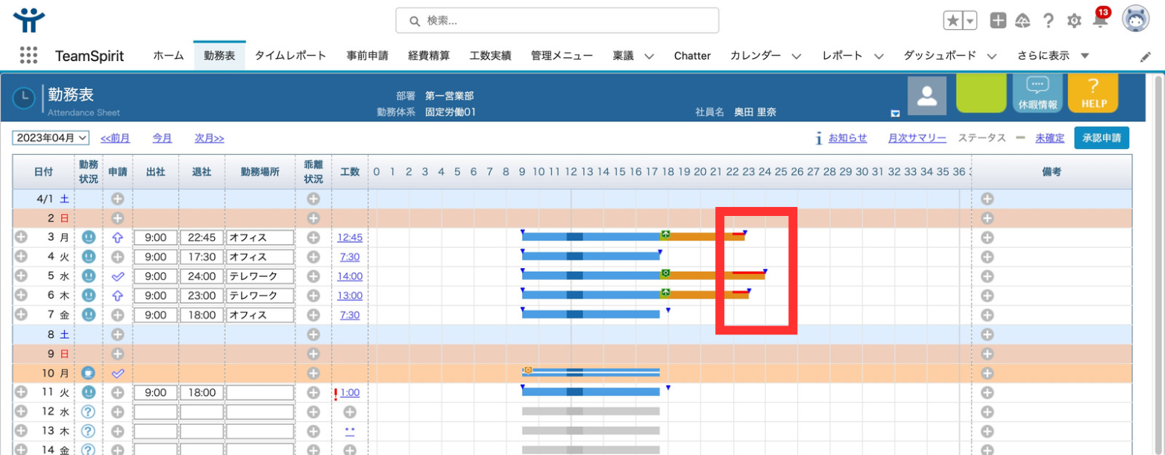The image size is (1165, 455).
Task: Click the question mark status on April 12
Action: (x=89, y=412)
